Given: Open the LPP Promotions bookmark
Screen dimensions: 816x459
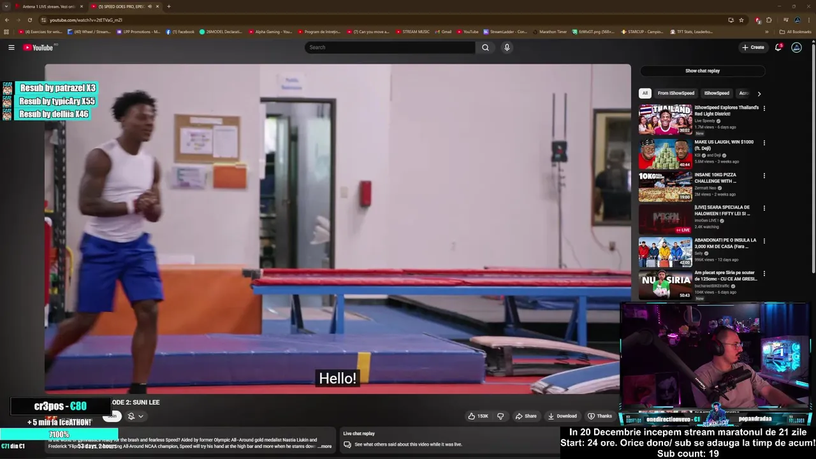Looking at the screenshot, I should [138, 32].
